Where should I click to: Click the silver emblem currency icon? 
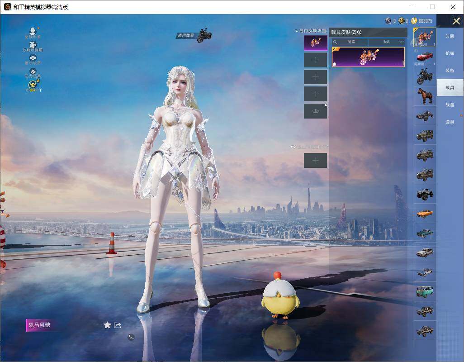click(x=388, y=21)
